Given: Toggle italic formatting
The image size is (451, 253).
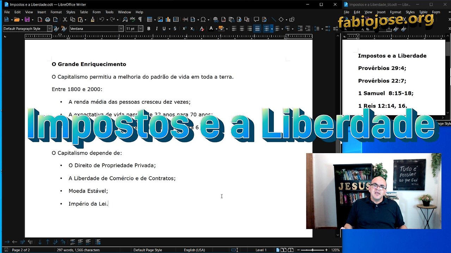Looking at the screenshot, I should pos(156,29).
